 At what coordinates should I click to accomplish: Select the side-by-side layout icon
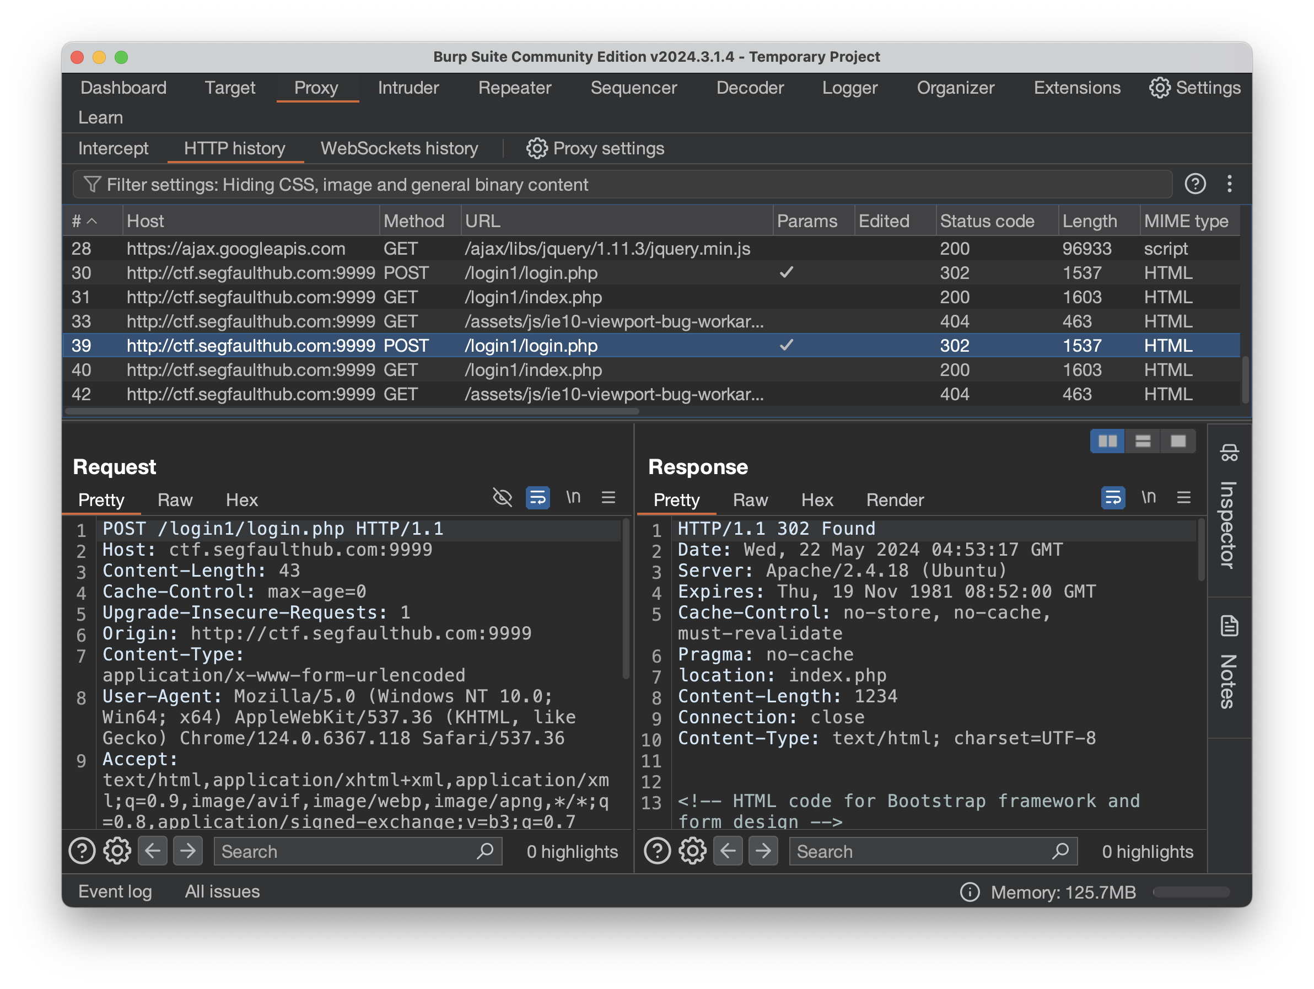pos(1107,442)
